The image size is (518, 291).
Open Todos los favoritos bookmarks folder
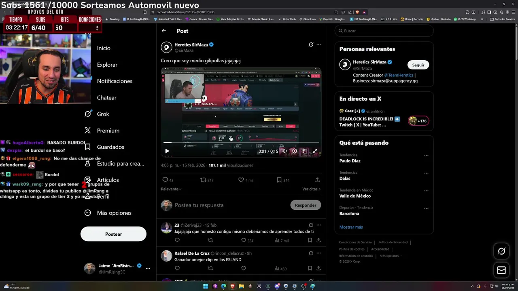(503, 19)
